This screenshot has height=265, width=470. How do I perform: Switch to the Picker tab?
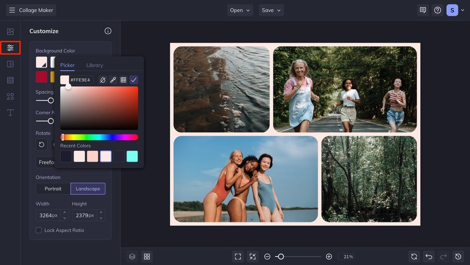pos(67,65)
